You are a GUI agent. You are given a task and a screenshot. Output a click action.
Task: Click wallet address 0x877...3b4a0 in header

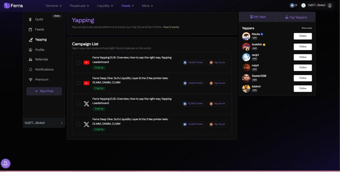(316, 5)
